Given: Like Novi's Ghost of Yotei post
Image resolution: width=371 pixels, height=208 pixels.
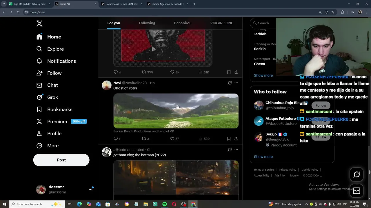Looking at the screenshot, I should [x=174, y=139].
